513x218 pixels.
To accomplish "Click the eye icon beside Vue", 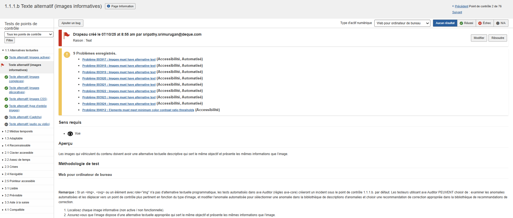I will [x=70, y=134].
